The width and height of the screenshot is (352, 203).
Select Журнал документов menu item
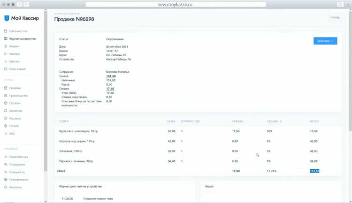(x=22, y=38)
